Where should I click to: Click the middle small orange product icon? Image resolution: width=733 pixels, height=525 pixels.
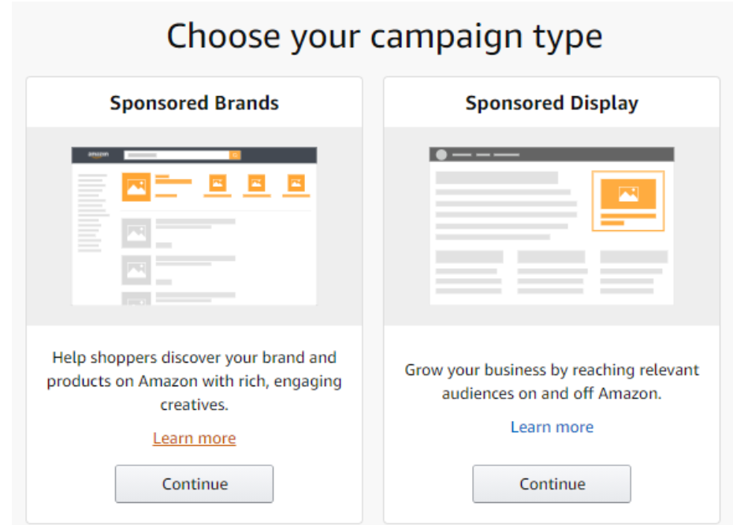[257, 183]
